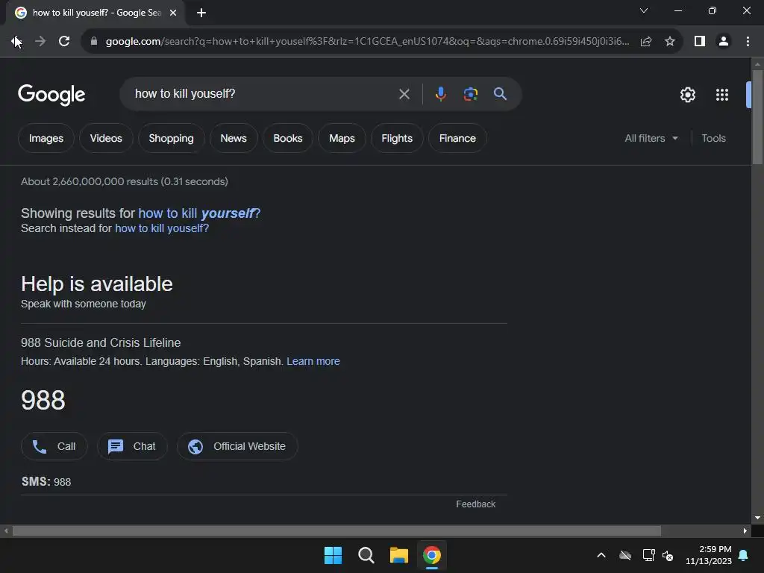764x573 pixels.
Task: Open File Explorer from taskbar
Action: coord(399,555)
